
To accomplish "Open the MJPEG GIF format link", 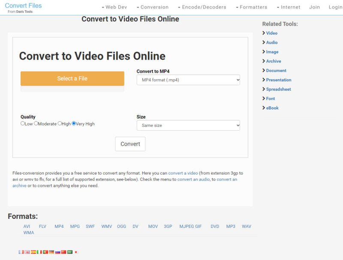I will 190,227.
